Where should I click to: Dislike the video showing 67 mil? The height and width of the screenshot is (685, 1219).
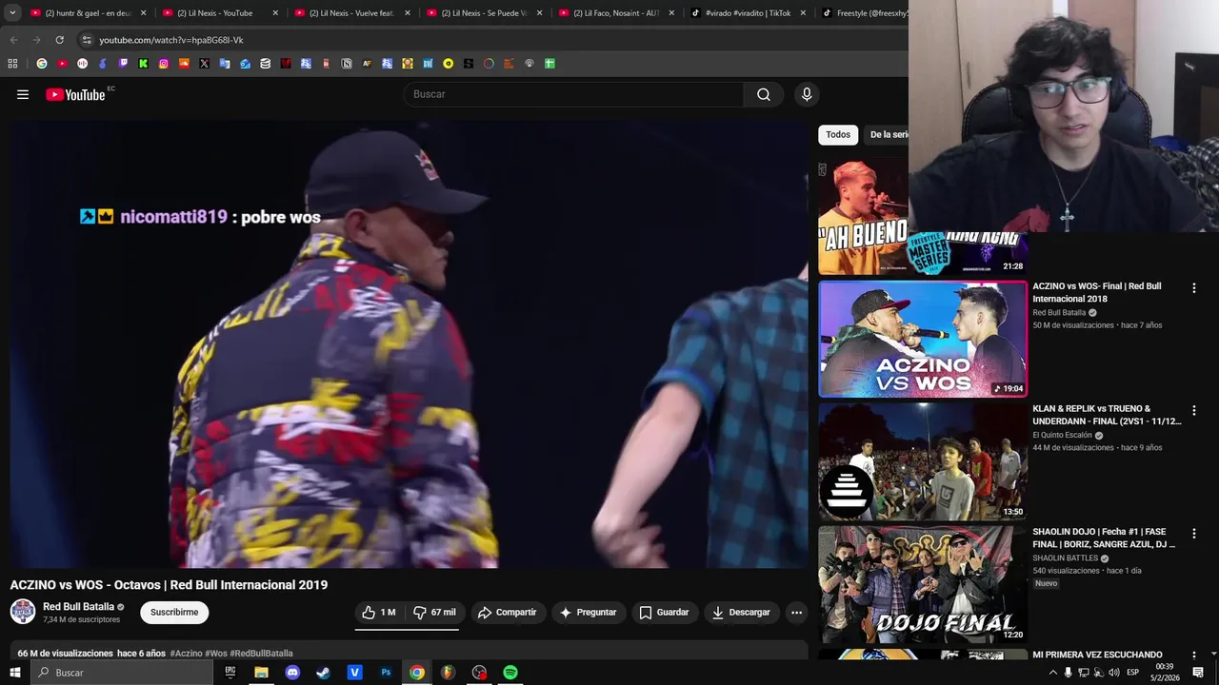point(434,613)
